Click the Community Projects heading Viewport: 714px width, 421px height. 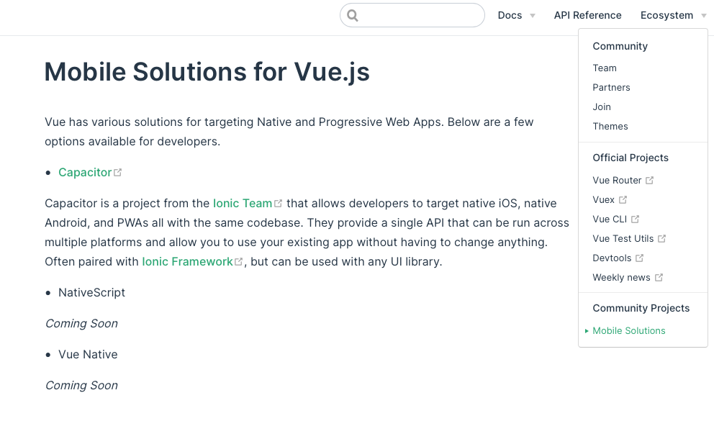(641, 308)
